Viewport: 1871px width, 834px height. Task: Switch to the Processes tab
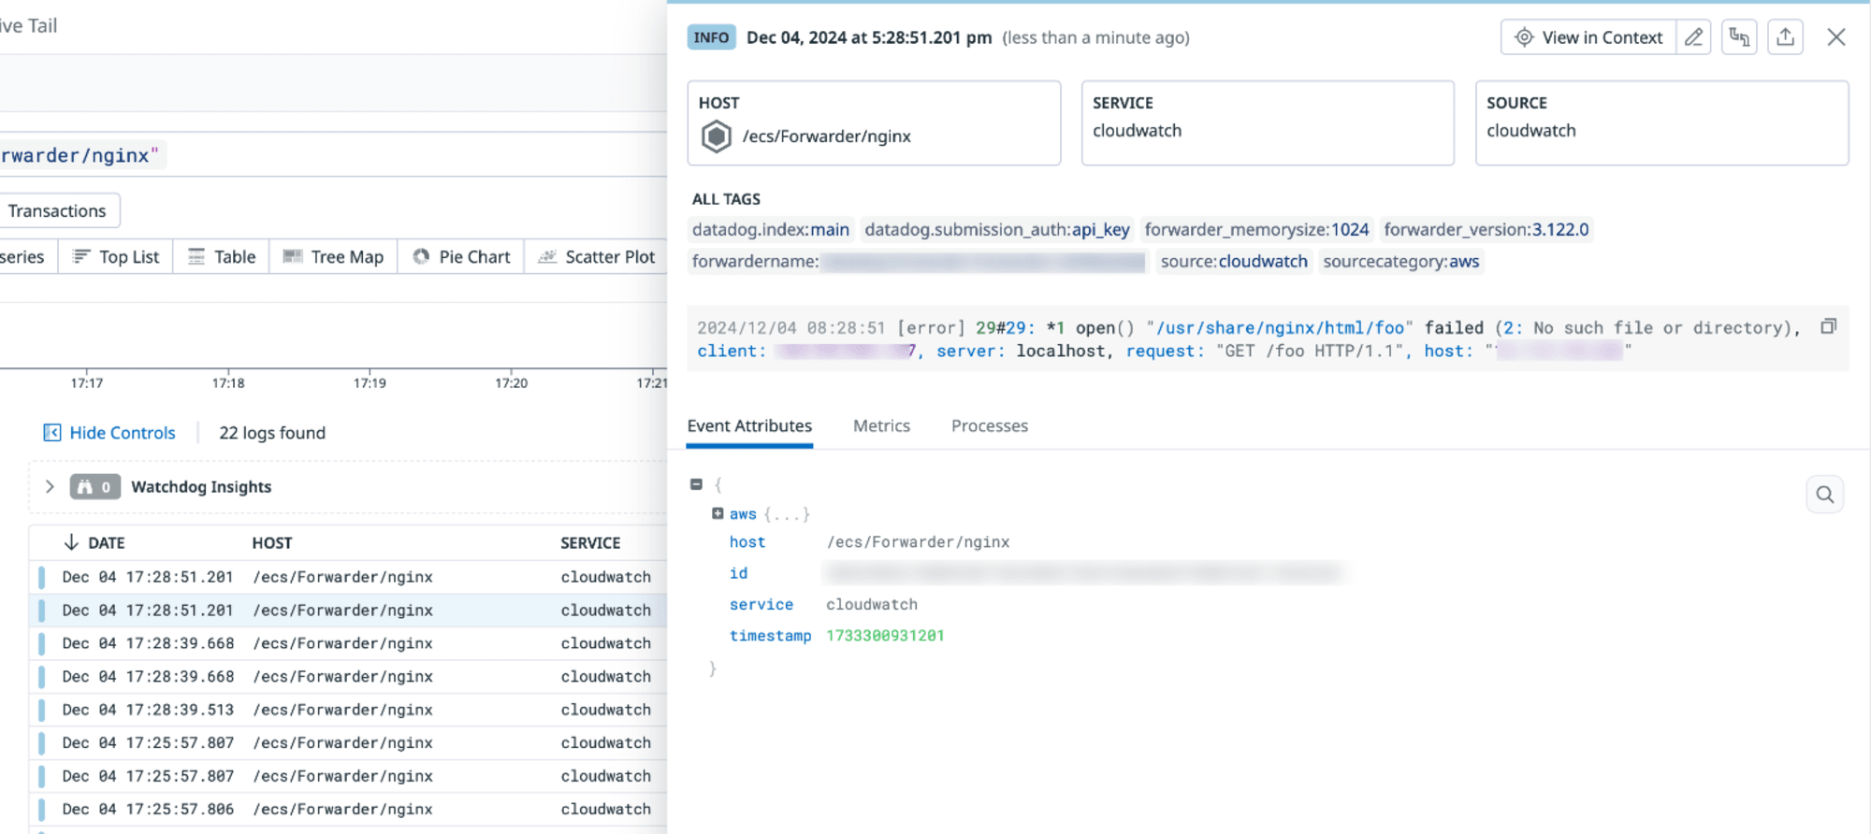(990, 426)
